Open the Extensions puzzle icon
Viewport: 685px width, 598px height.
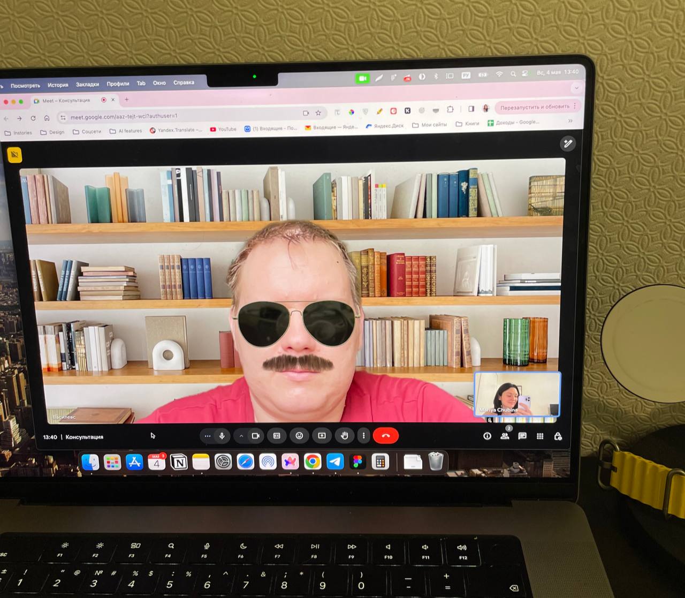pos(451,109)
